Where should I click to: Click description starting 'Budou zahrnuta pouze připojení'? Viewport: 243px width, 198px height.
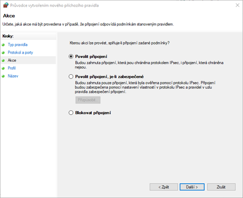[x=145, y=87]
